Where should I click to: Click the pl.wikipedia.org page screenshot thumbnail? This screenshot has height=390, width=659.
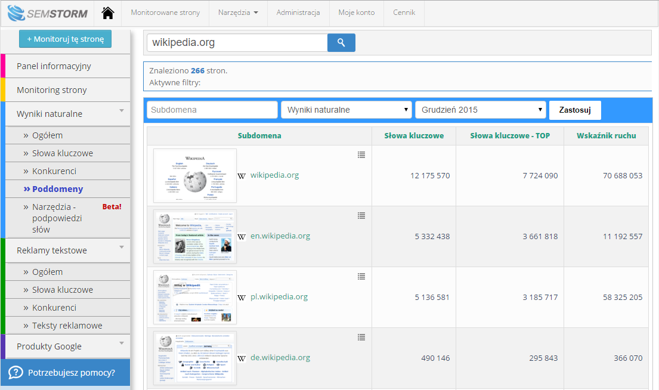(195, 297)
